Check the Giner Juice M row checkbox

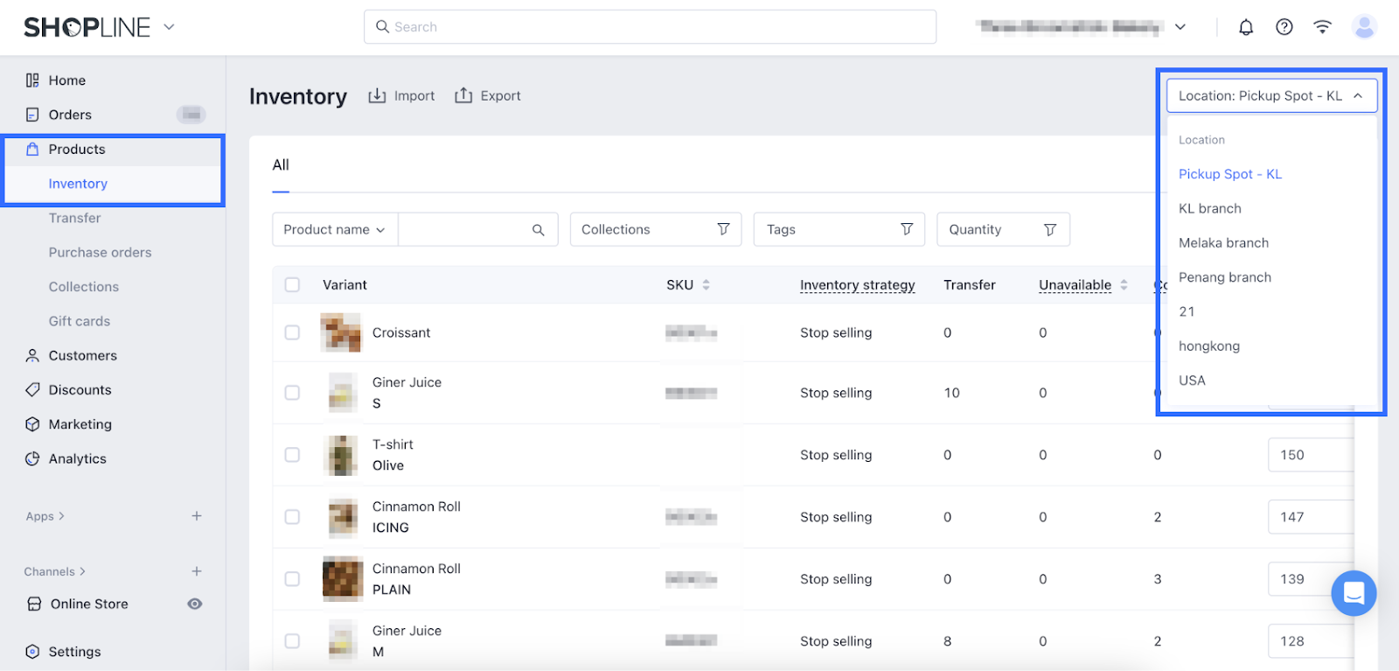point(292,641)
